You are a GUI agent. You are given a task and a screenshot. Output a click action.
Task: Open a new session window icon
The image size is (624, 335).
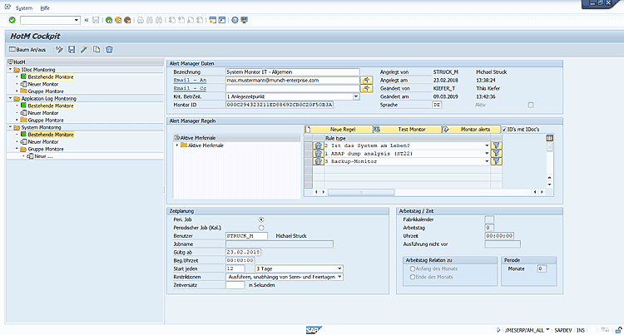tap(212, 20)
